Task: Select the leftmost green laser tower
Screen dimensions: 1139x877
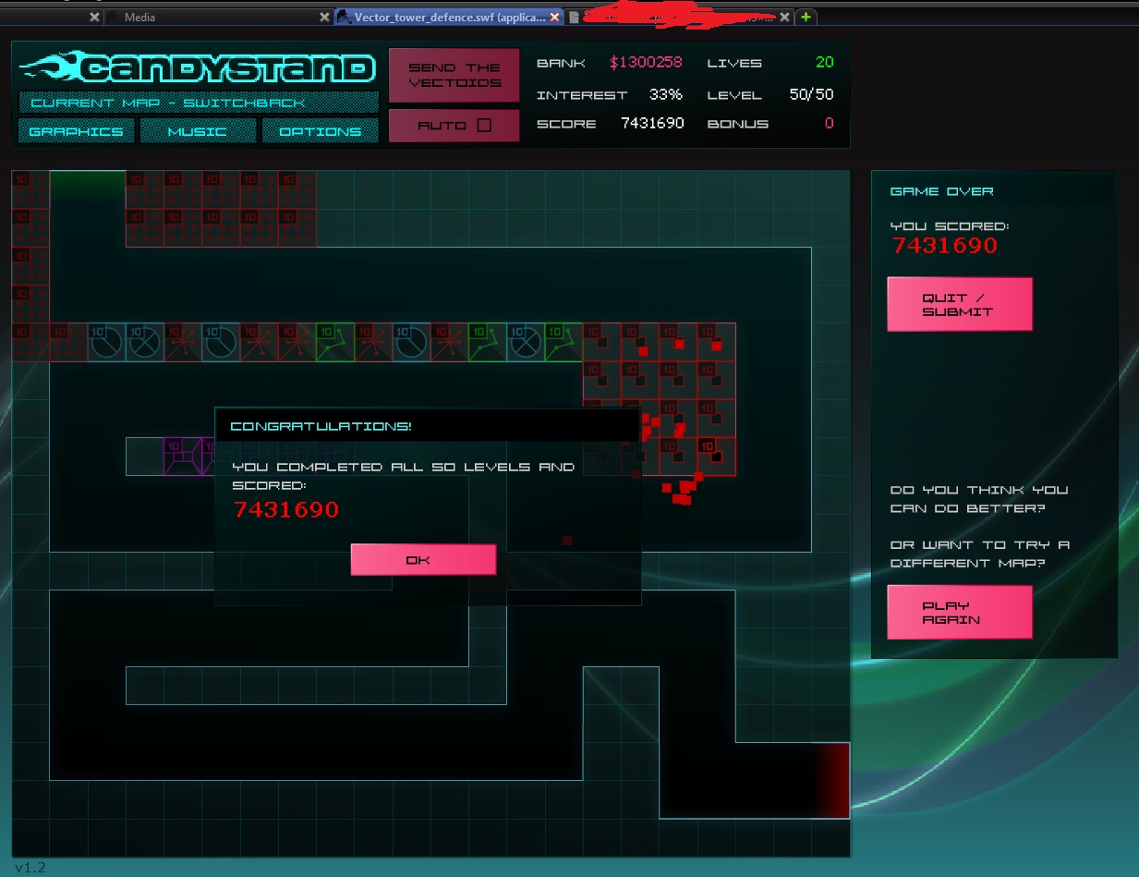Action: 334,342
